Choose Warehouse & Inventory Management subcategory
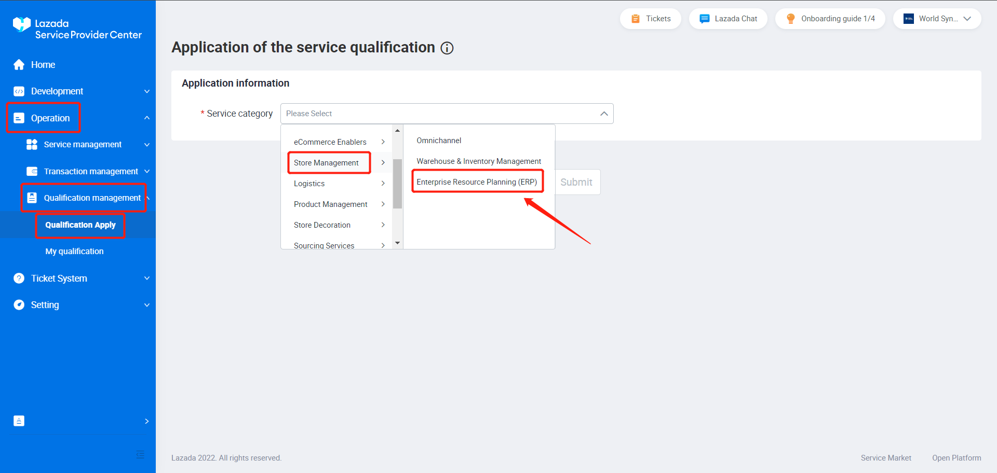997x473 pixels. click(479, 161)
